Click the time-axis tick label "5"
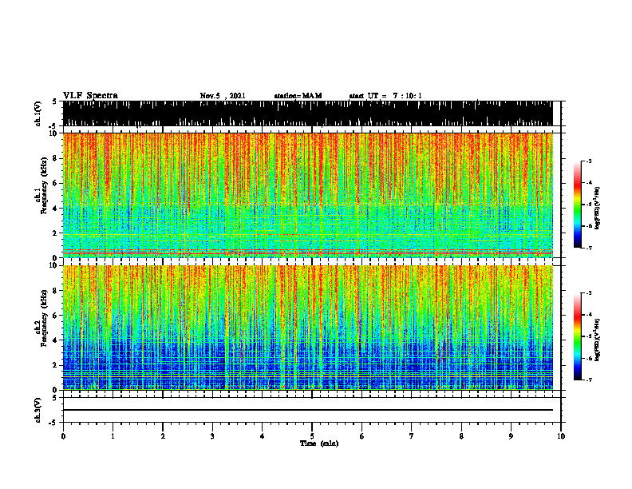Screen dimensions: 632x489 (312, 436)
